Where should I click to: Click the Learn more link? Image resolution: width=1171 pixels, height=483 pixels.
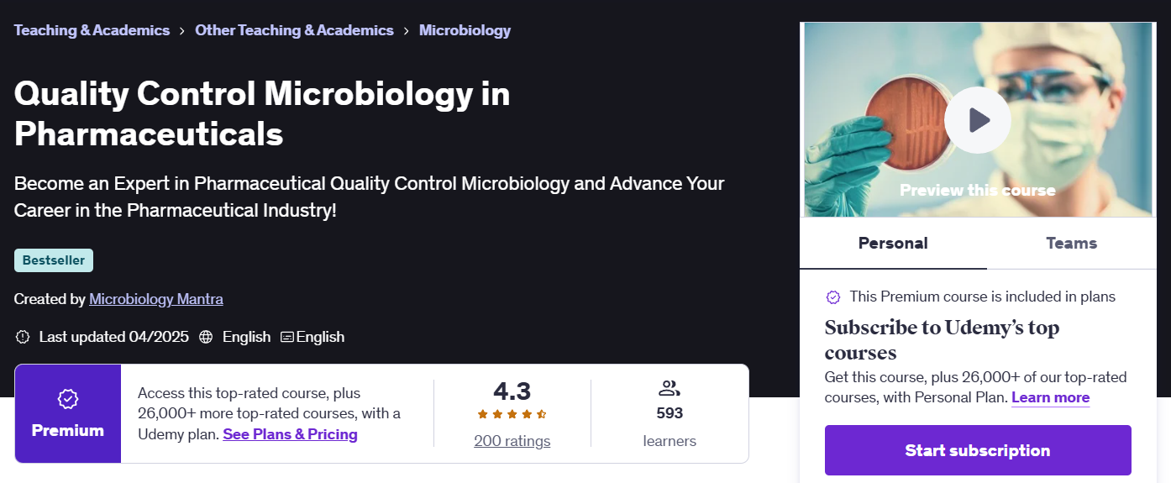pyautogui.click(x=1050, y=398)
